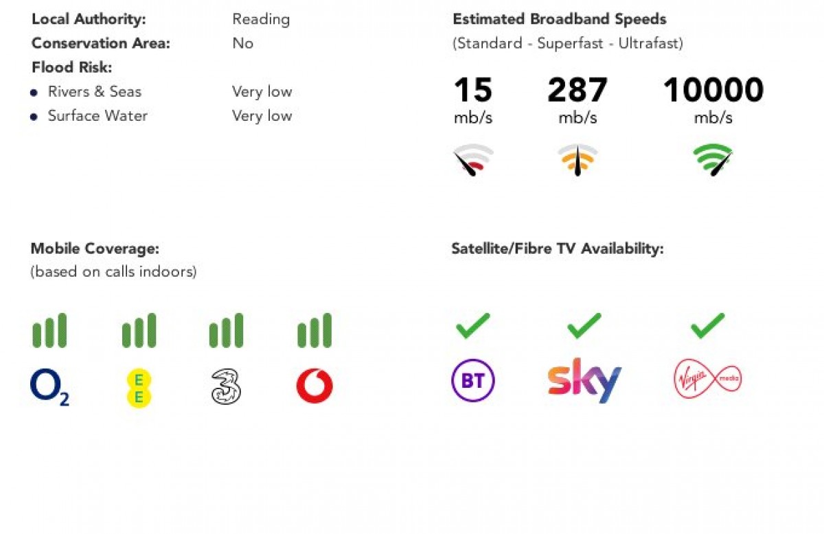The width and height of the screenshot is (824, 534).
Task: Click the green ultrafast speed gauge icon
Action: (713, 159)
